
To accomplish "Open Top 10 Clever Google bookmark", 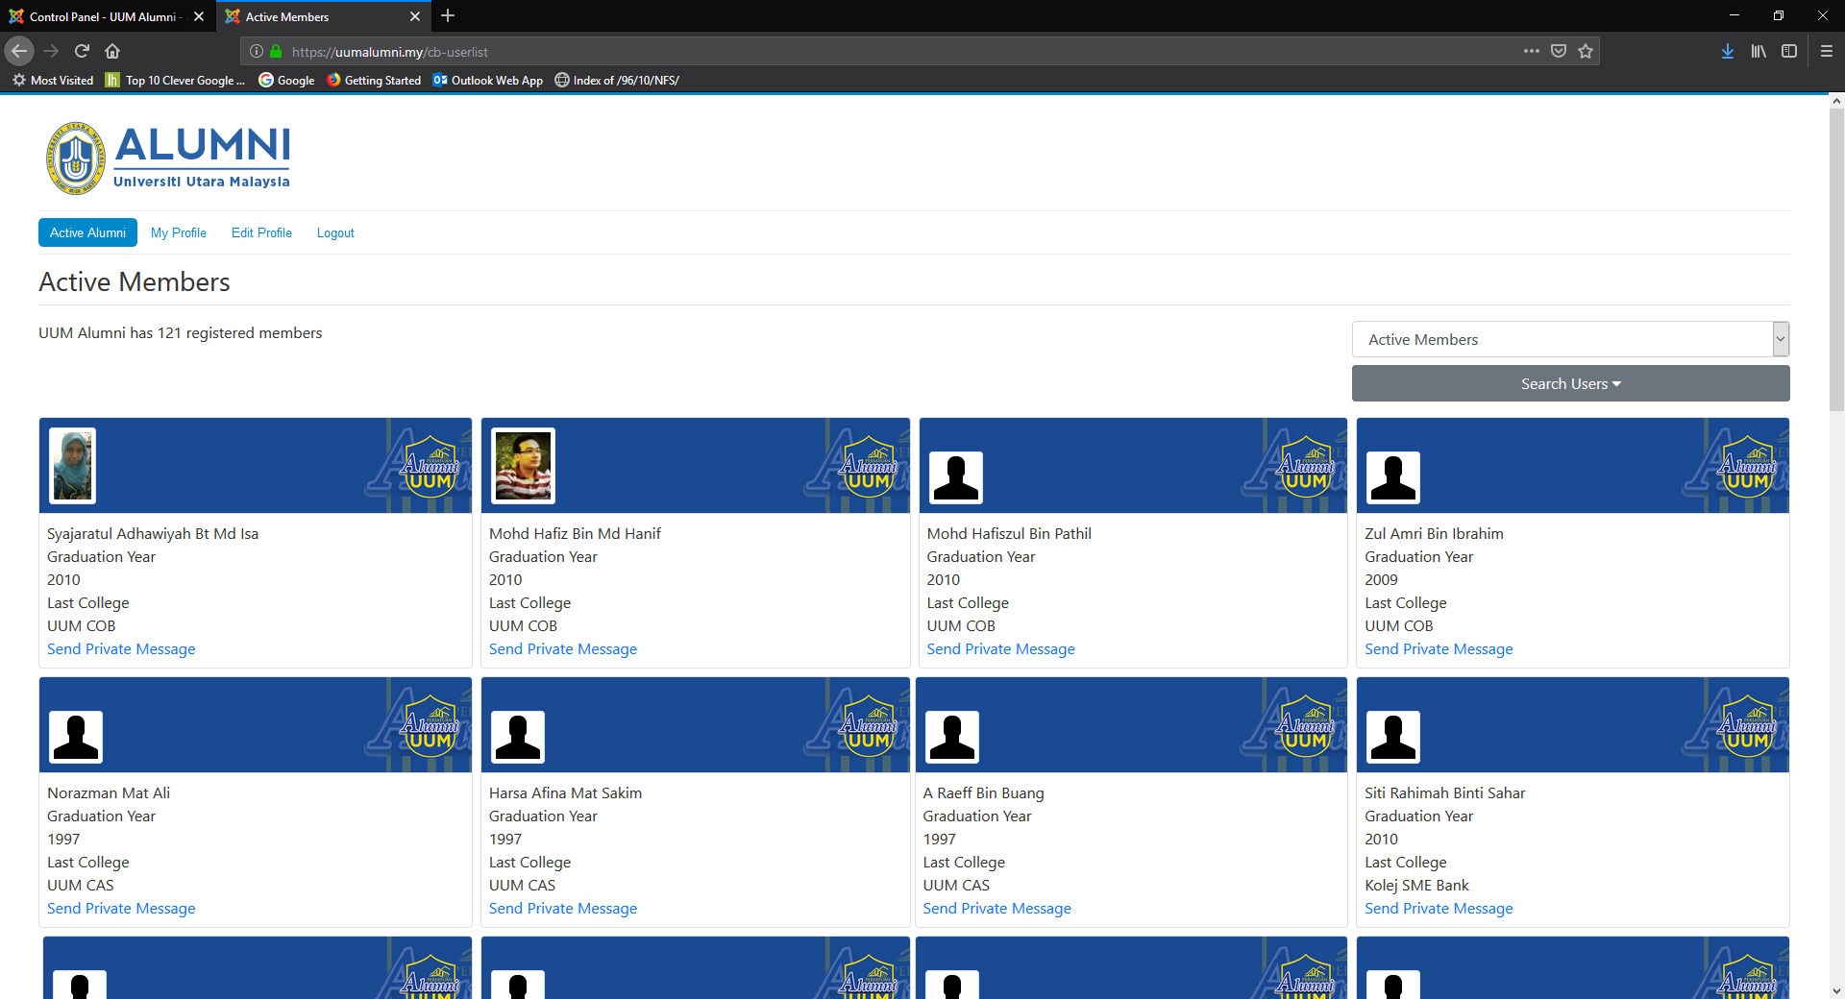I will (175, 80).
